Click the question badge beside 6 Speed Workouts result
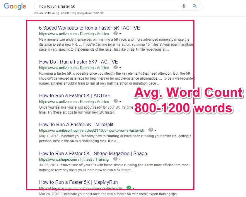Viewport: 246px width, 197px height. pyautogui.click(x=115, y=33)
